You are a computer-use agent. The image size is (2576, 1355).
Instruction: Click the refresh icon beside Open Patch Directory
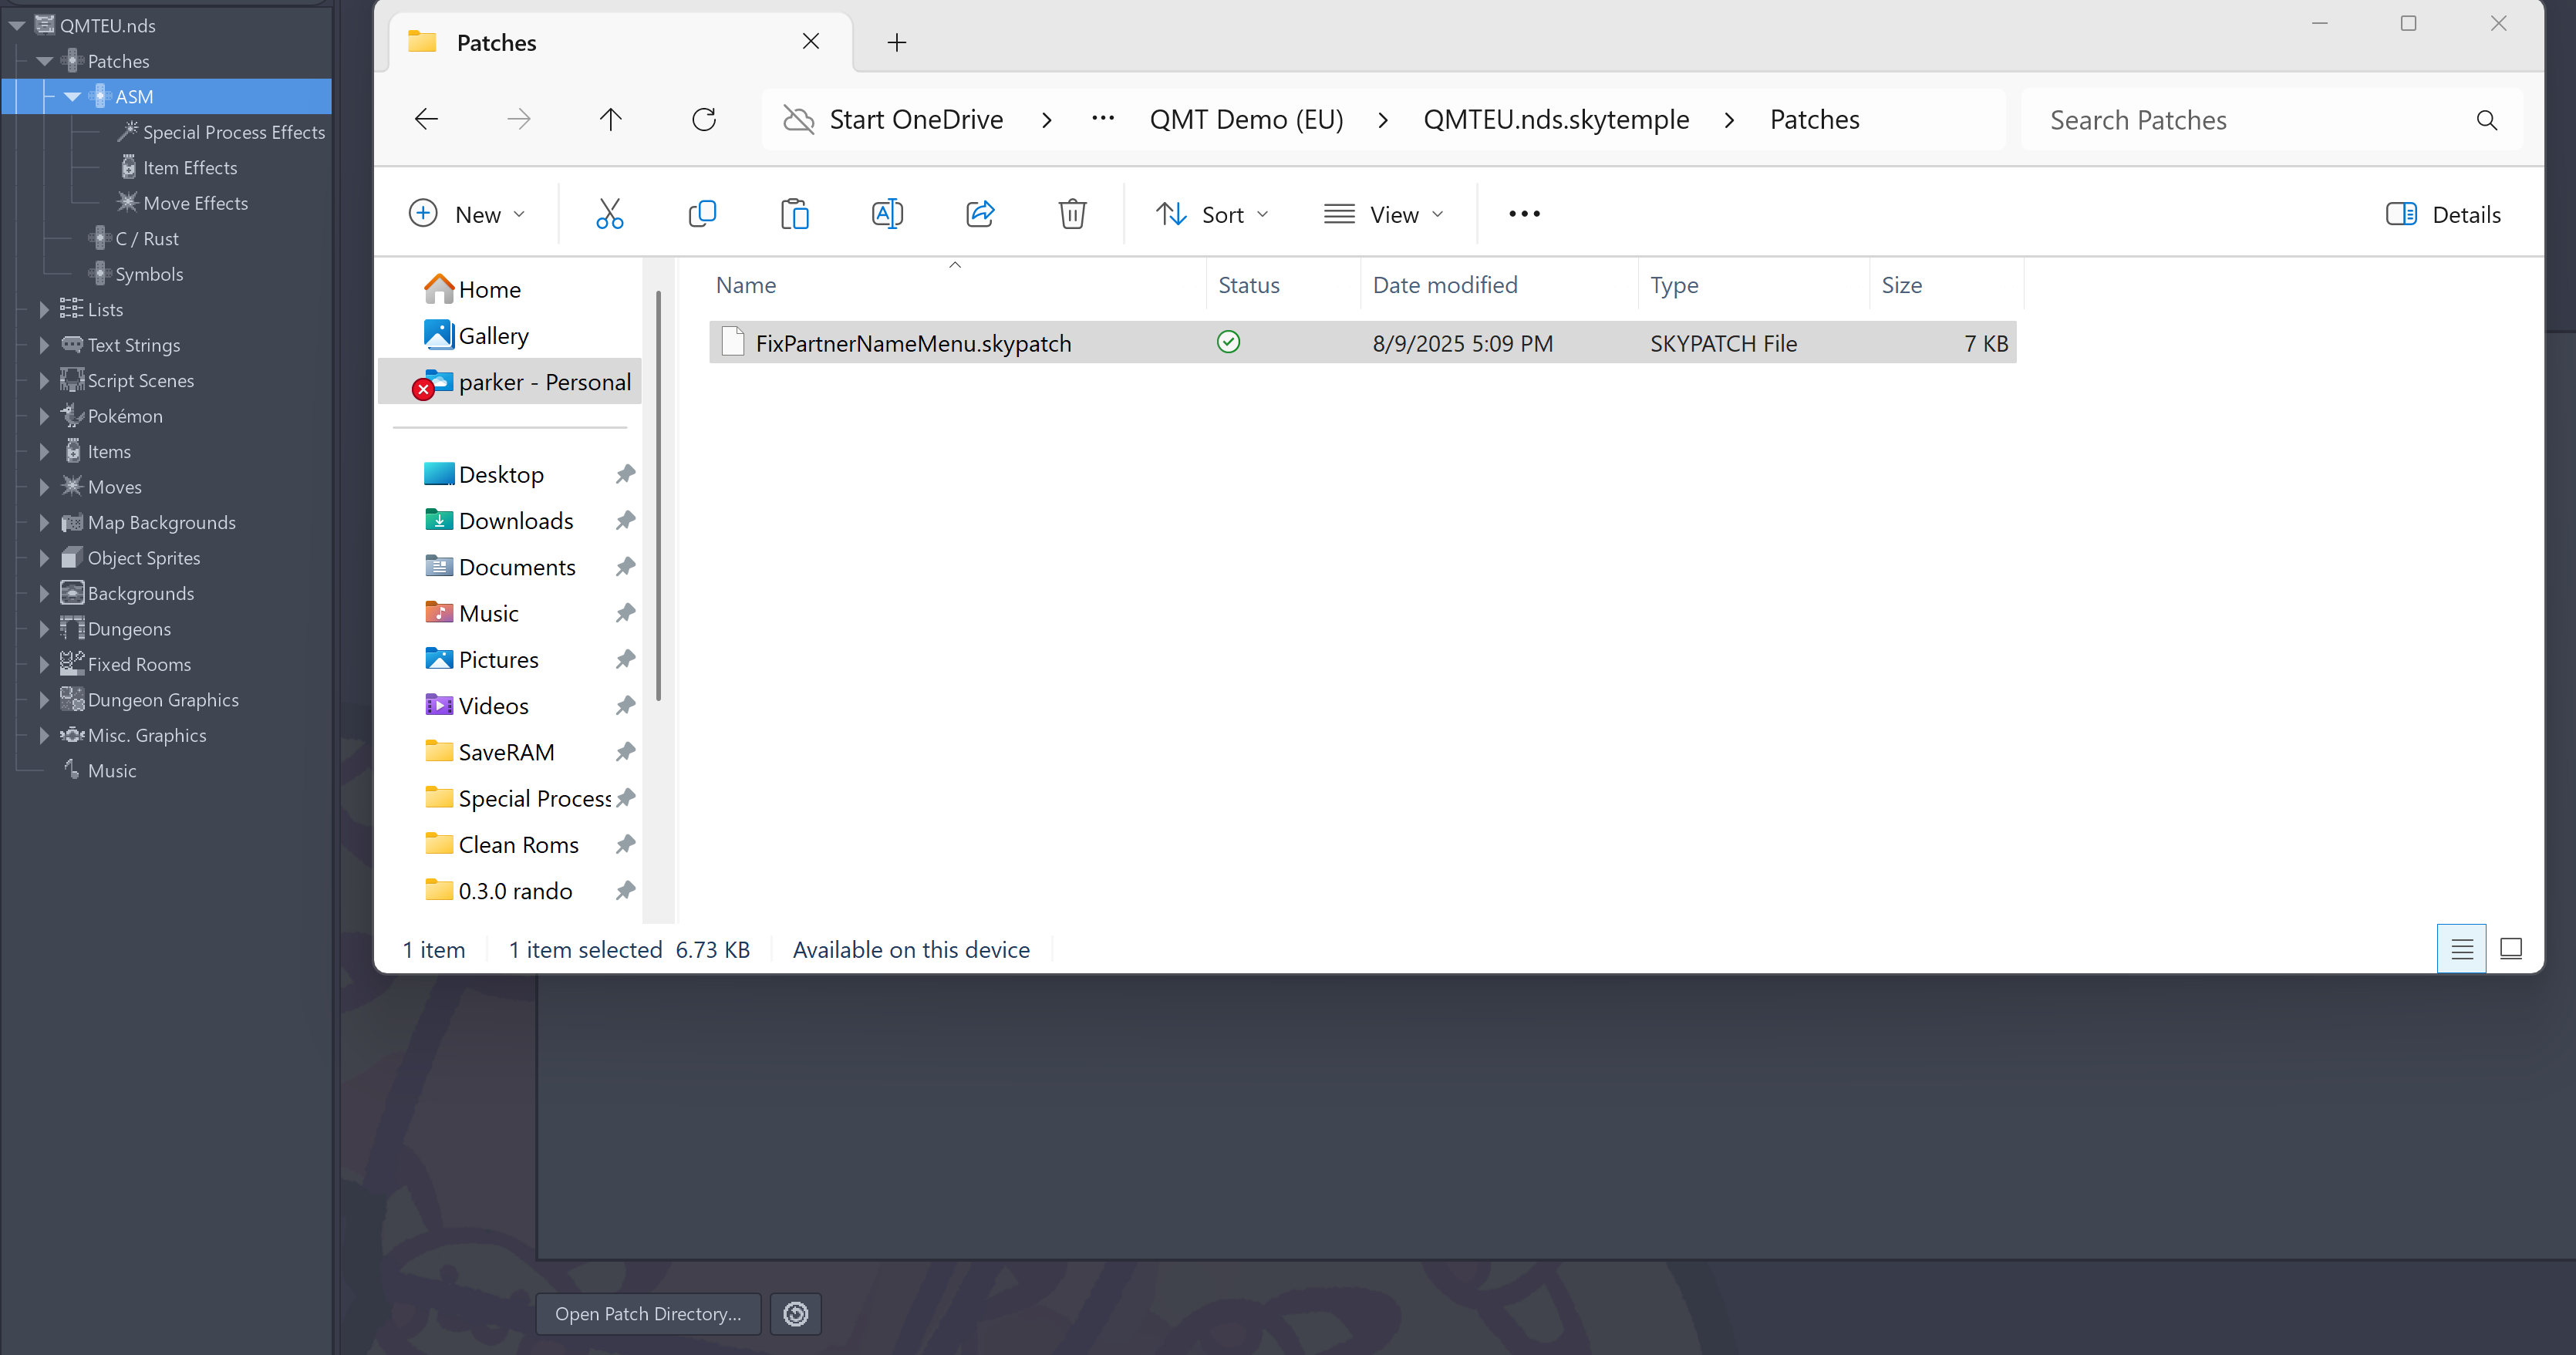[795, 1313]
